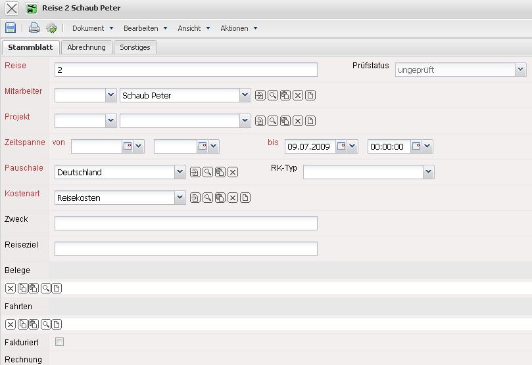Delete Belege entry with the X icon

pos(11,288)
